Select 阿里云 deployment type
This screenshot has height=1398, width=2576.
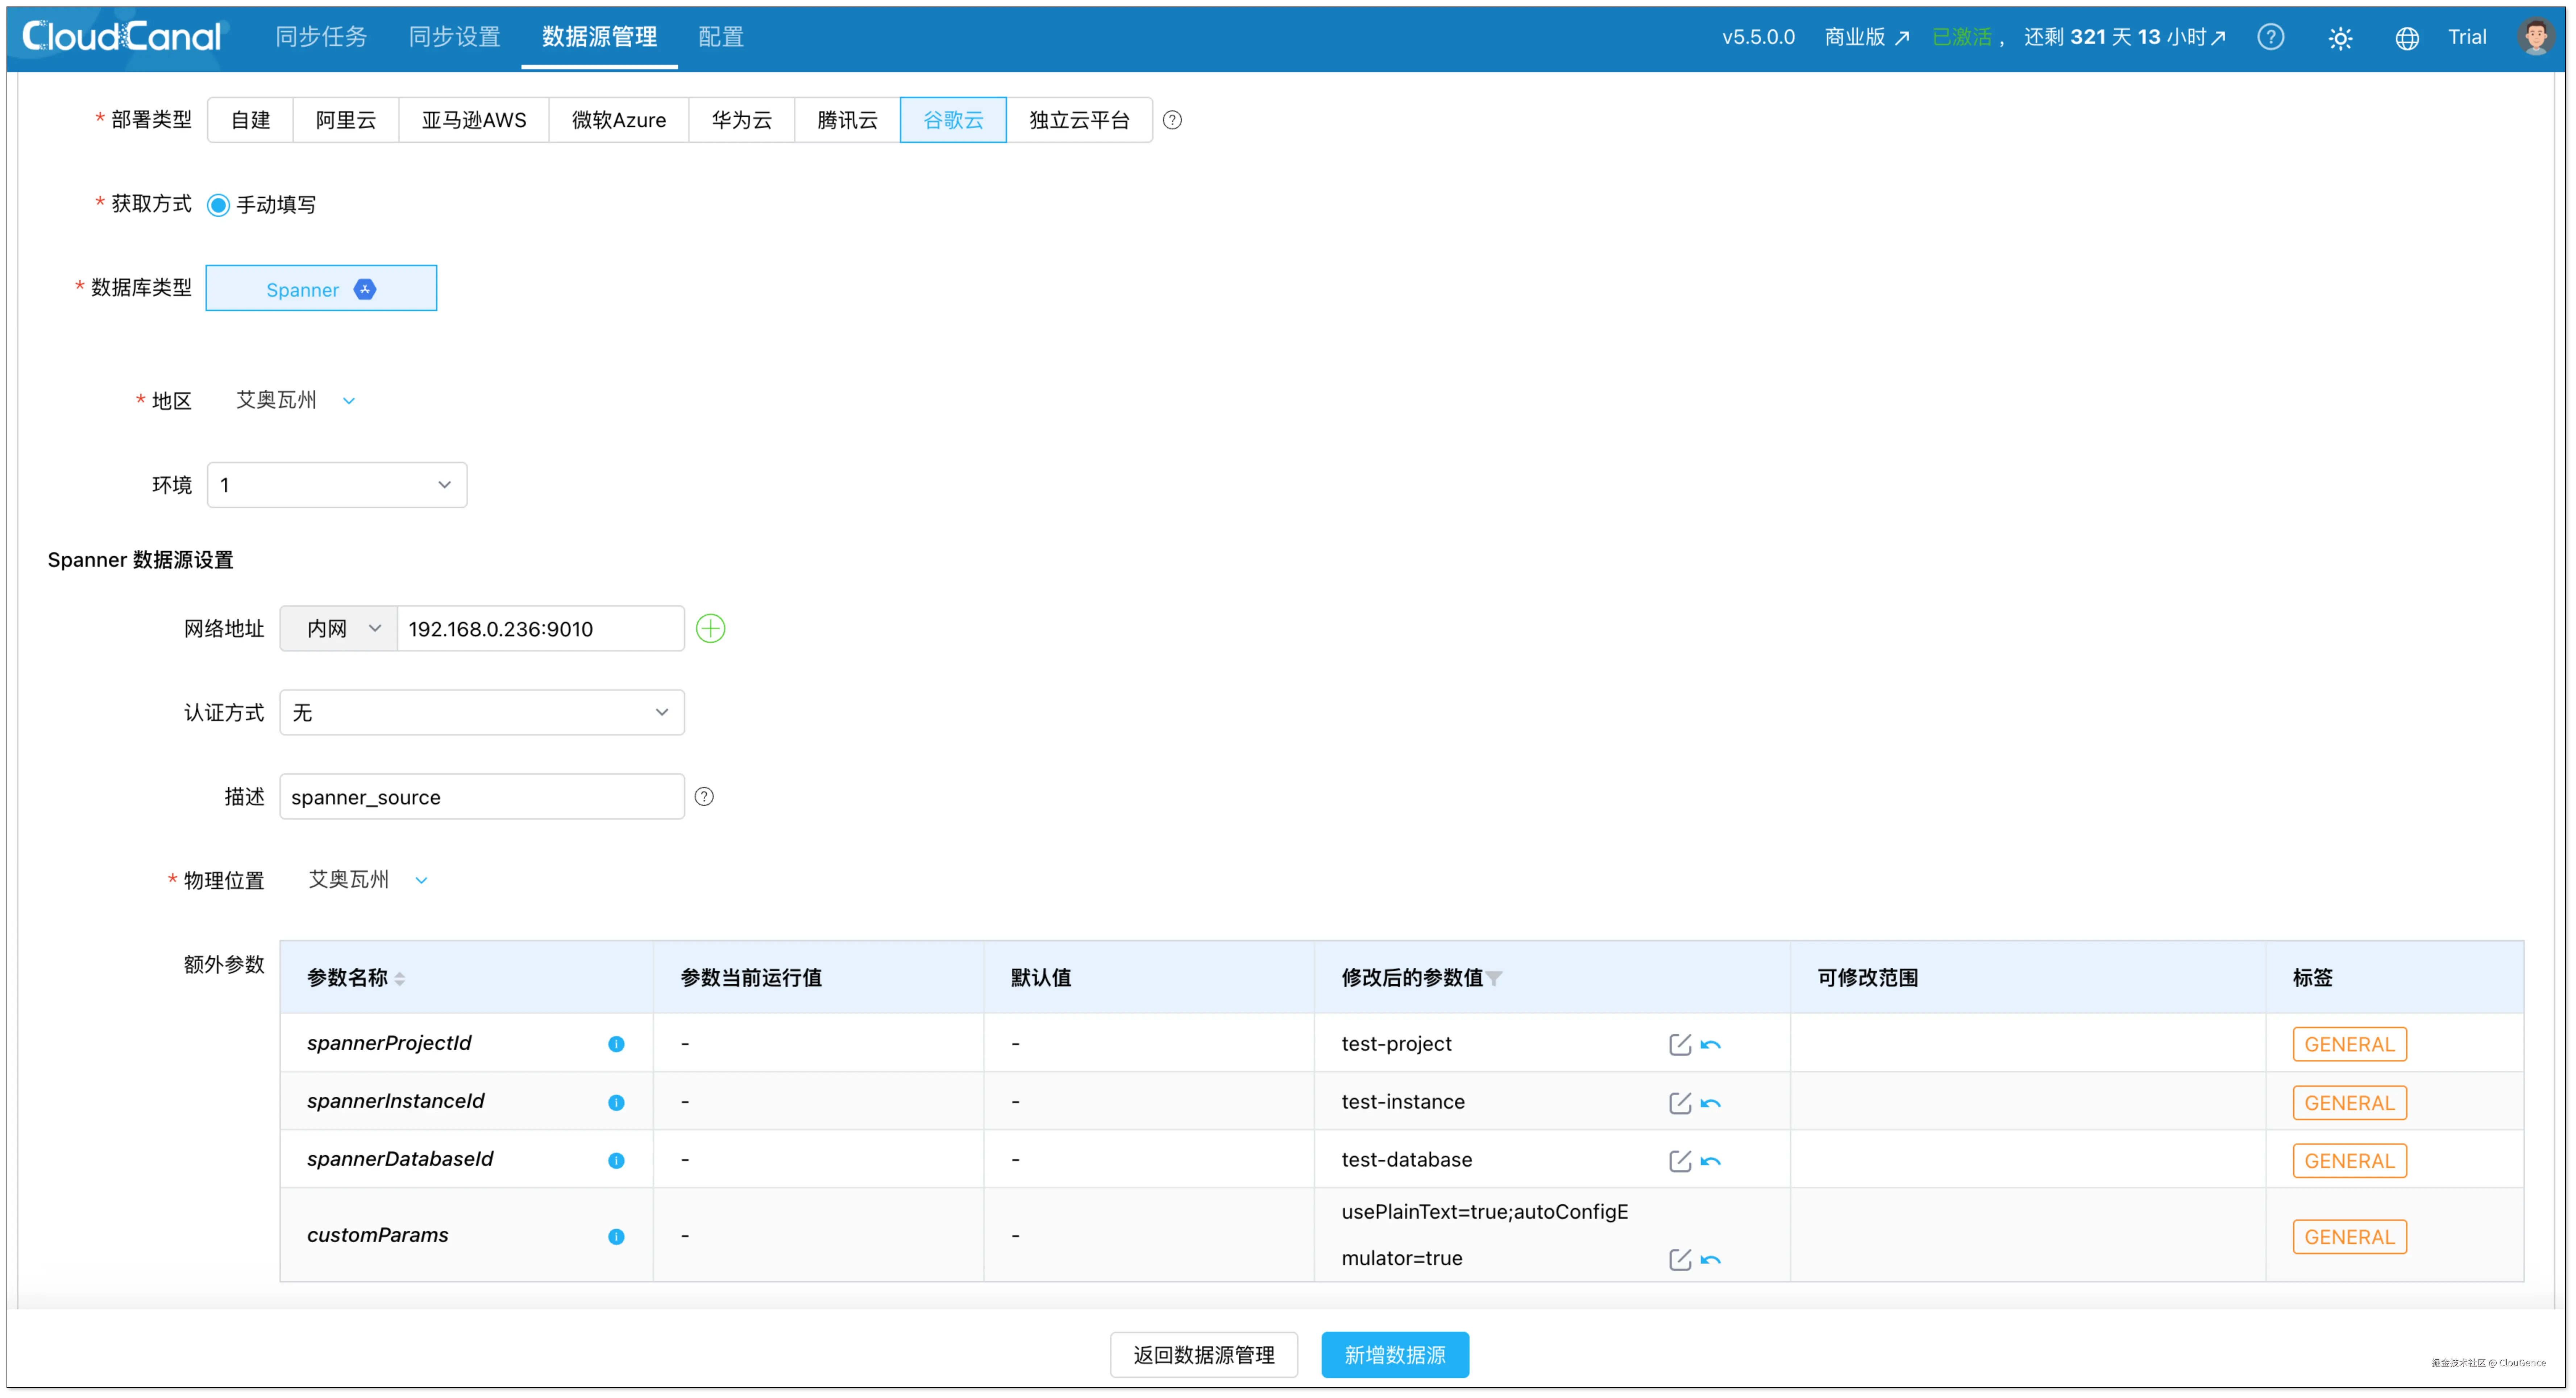pos(345,120)
